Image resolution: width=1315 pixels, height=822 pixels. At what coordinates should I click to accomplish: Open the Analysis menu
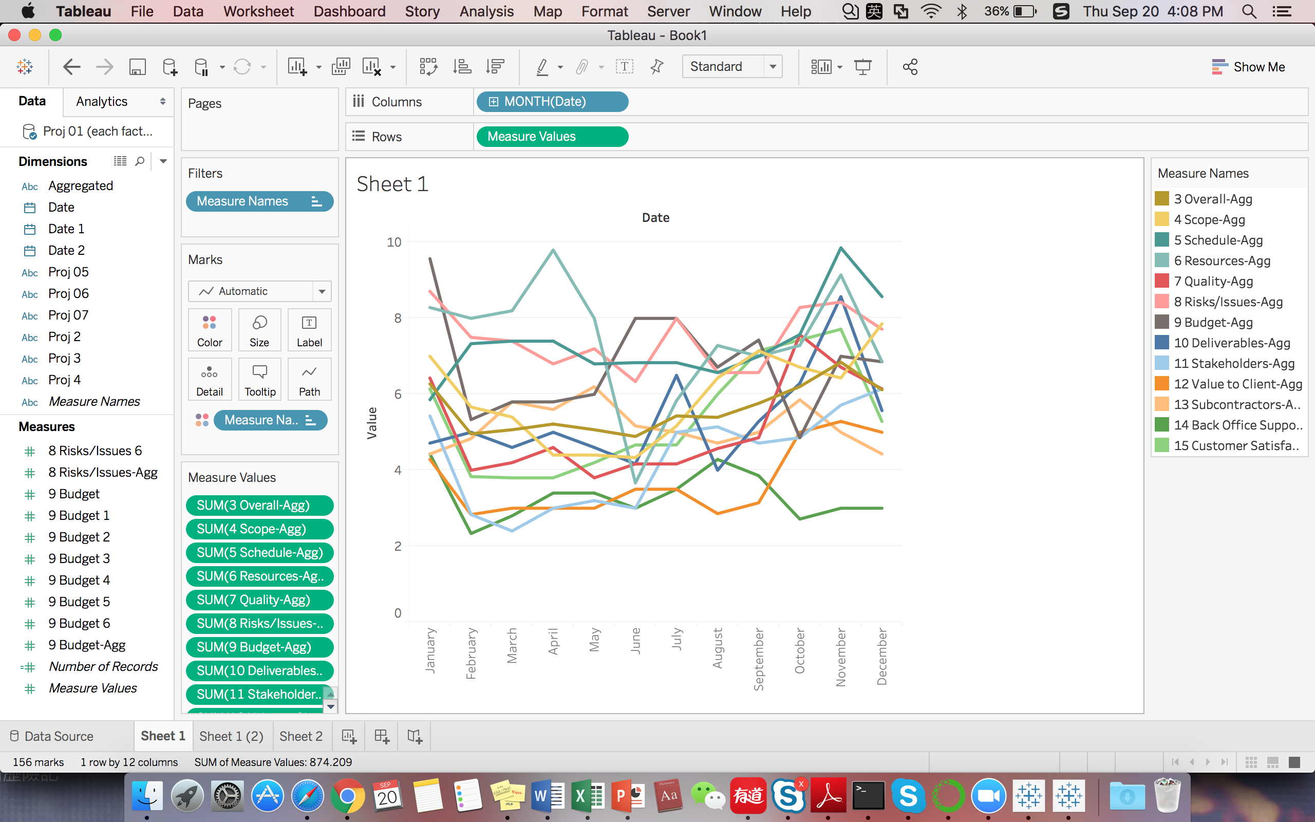pyautogui.click(x=486, y=11)
